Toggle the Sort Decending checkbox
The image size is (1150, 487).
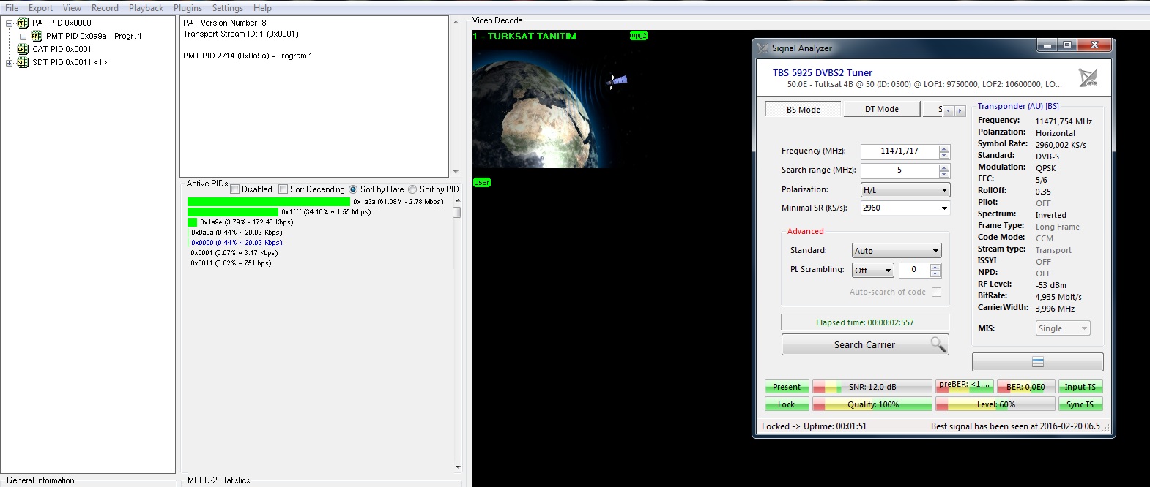(283, 189)
